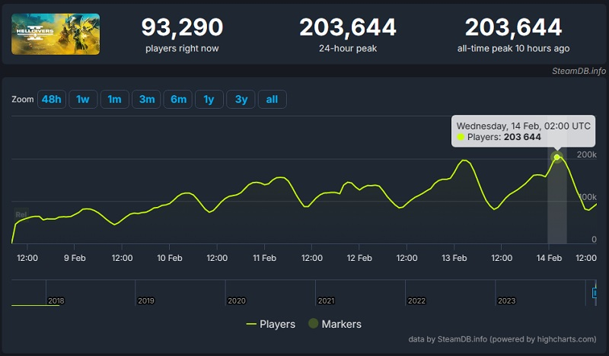Zoom chart to 6m range
This screenshot has height=356, width=609.
coord(178,100)
